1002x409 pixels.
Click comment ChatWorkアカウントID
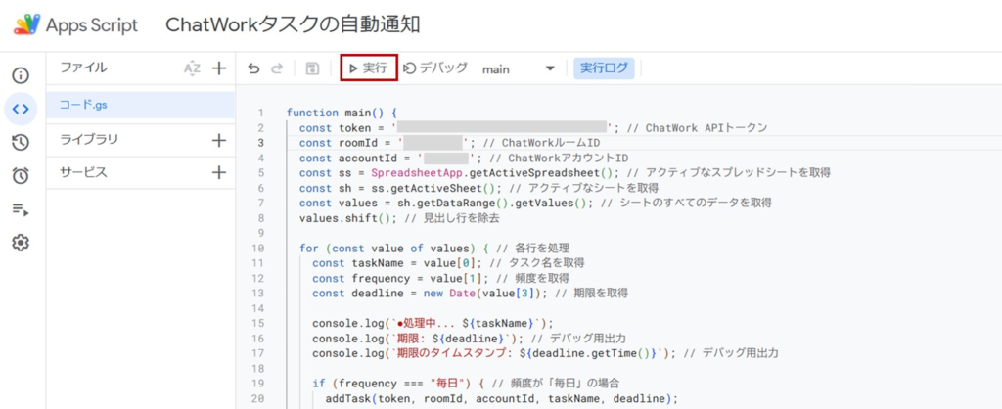561,158
